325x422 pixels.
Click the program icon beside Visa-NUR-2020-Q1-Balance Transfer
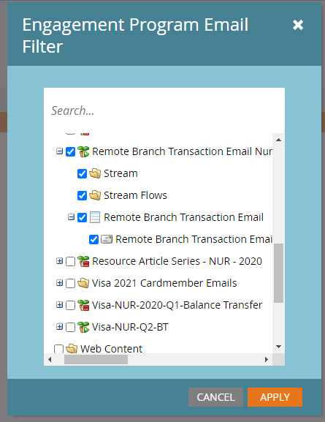pyautogui.click(x=83, y=305)
